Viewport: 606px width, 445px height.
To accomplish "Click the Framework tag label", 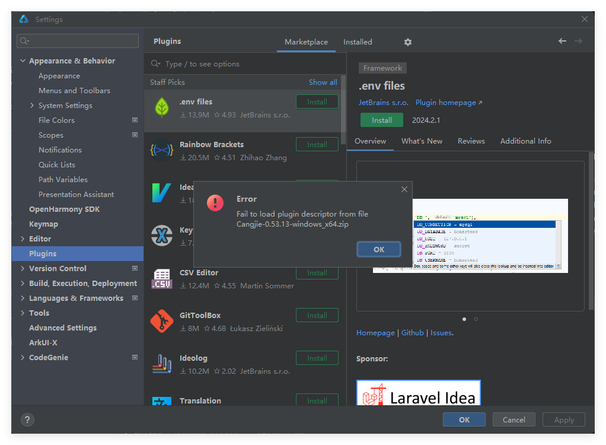I will tap(382, 68).
